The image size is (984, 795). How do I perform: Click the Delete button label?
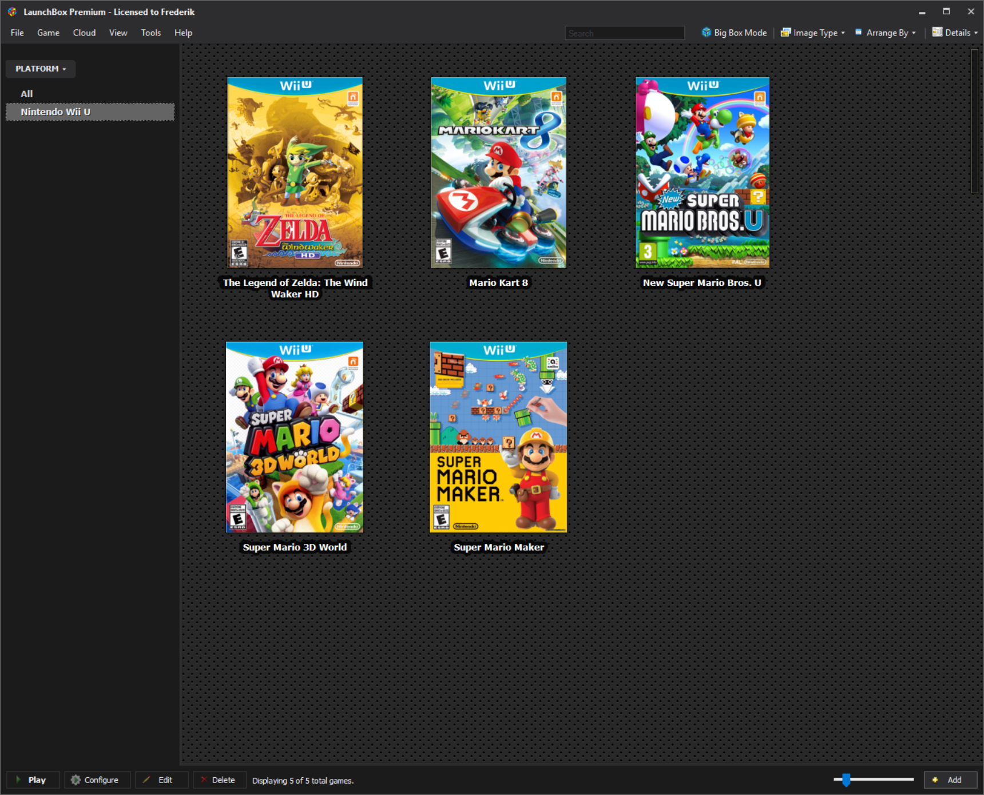point(223,780)
